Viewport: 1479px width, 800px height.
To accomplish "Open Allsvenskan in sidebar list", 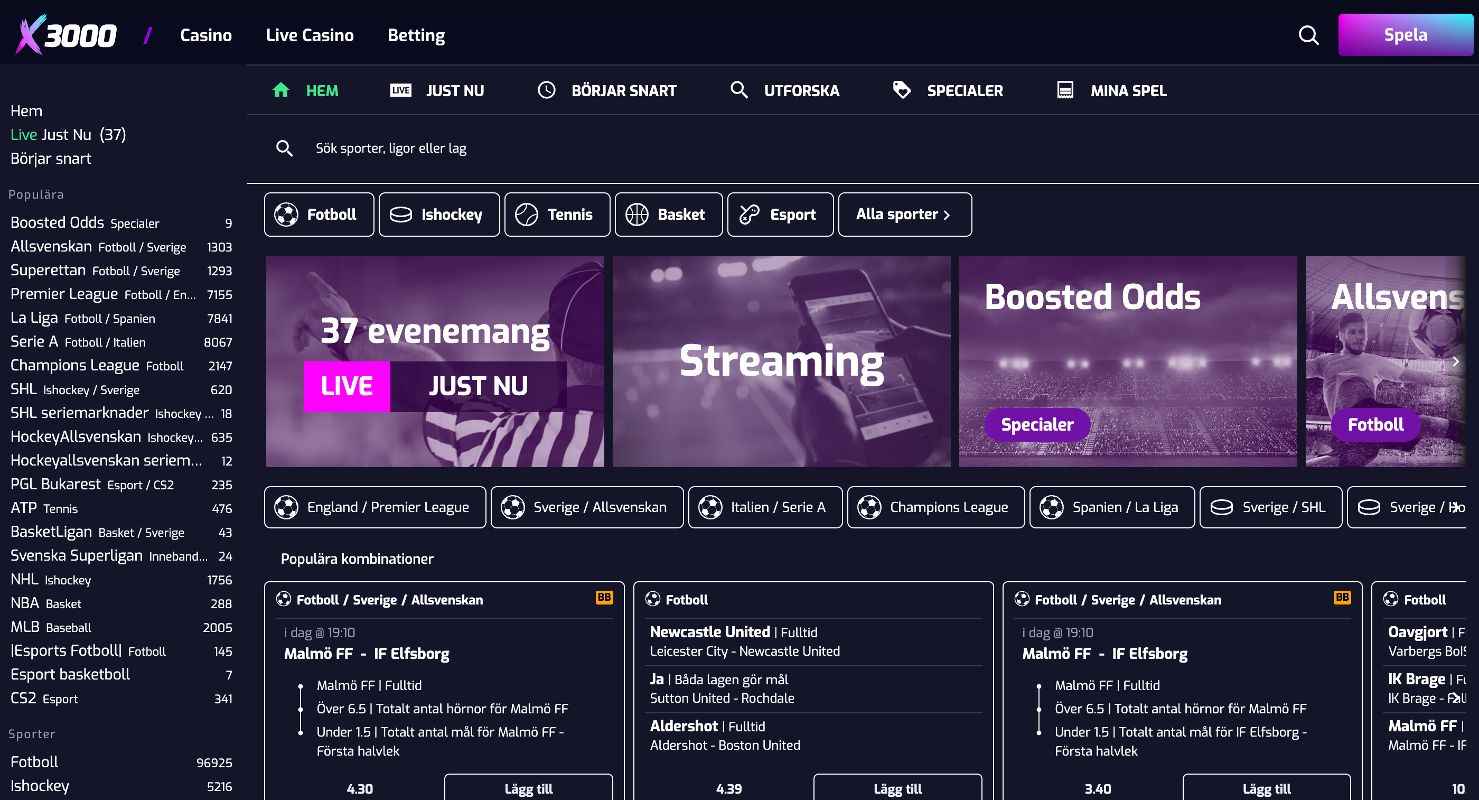I will [x=121, y=247].
